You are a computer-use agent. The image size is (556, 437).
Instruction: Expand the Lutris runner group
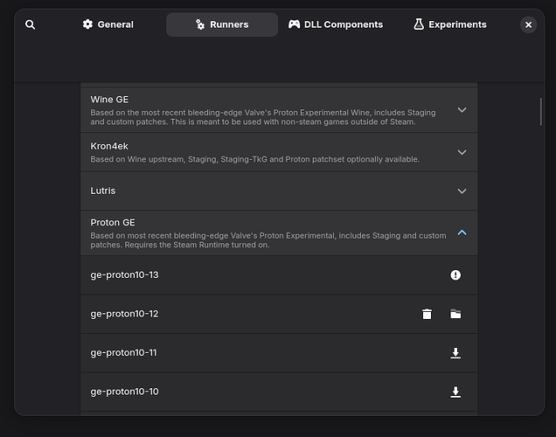click(x=462, y=191)
